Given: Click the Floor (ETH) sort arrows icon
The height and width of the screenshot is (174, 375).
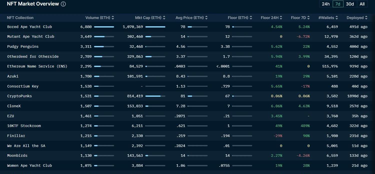Looking at the screenshot, I should [x=251, y=18].
